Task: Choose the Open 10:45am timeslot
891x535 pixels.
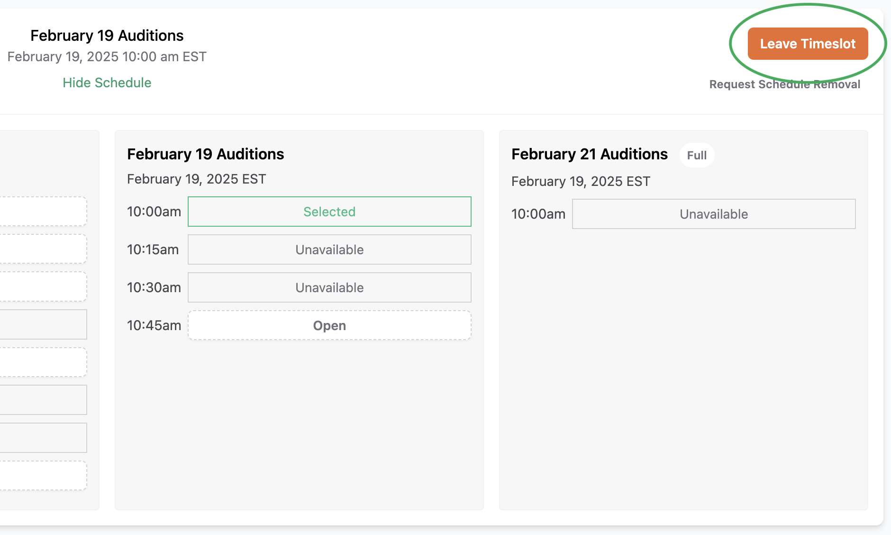Action: [x=329, y=325]
